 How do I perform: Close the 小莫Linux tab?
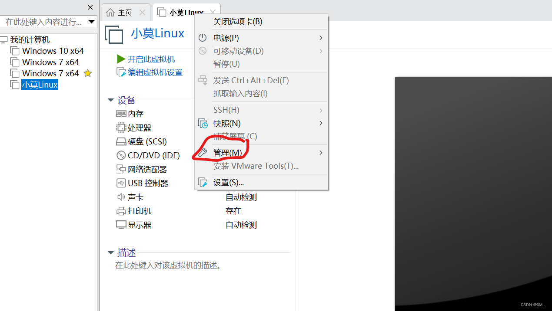click(212, 12)
